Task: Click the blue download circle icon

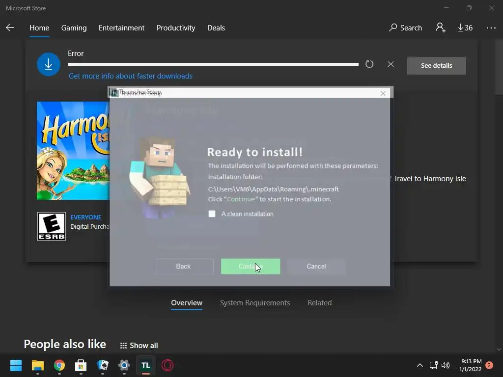Action: point(49,64)
